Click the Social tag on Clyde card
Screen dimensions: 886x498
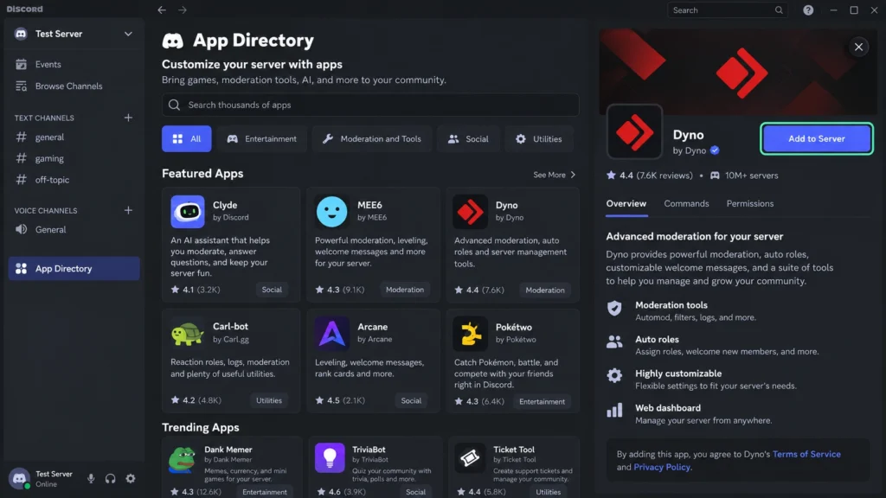[x=272, y=290]
